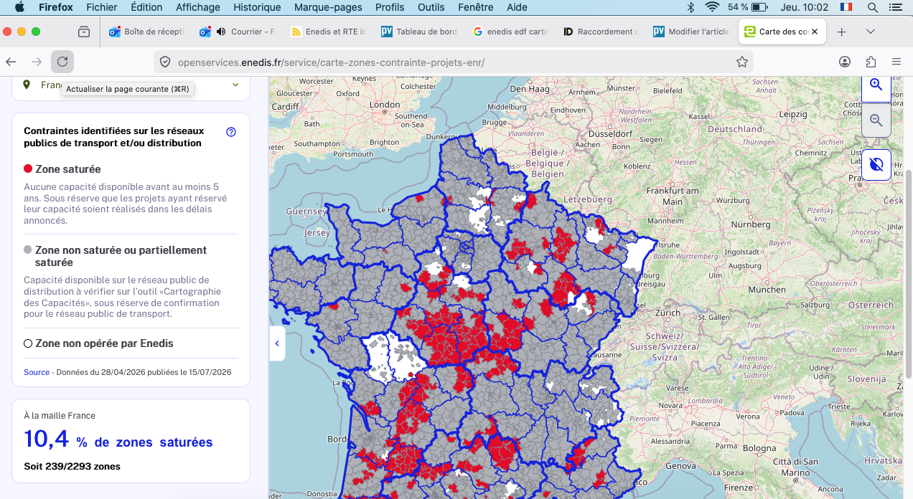Image resolution: width=913 pixels, height=499 pixels.
Task: Click the Zürich label on the map
Action: coord(668,313)
